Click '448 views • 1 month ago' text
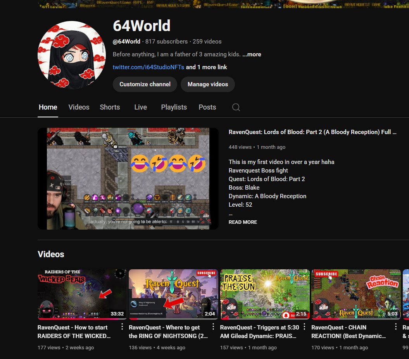This screenshot has height=359, width=409. pos(257,147)
